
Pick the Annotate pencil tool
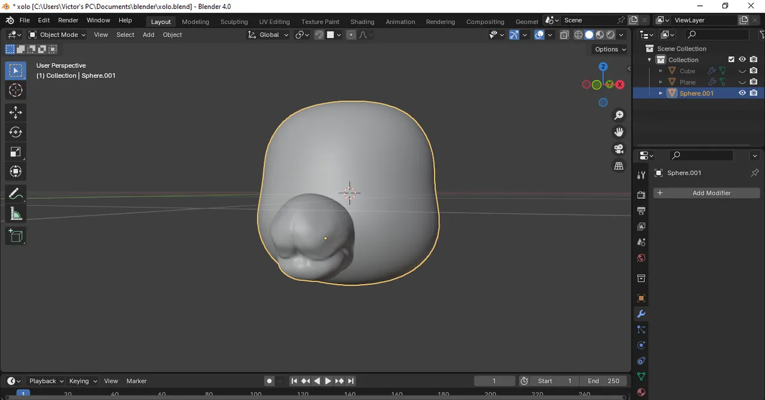[x=16, y=194]
